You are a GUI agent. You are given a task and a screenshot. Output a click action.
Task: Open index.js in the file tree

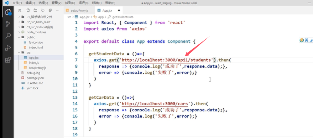[x=34, y=63]
